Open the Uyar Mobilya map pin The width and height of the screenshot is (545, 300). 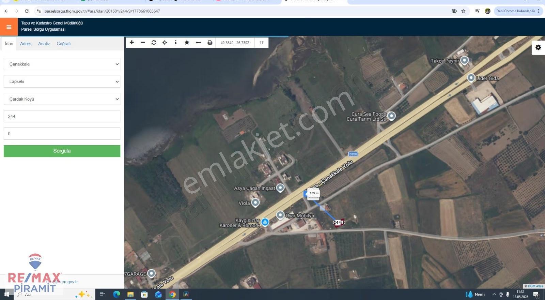(x=280, y=215)
